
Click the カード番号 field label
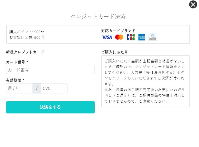tap(17, 62)
